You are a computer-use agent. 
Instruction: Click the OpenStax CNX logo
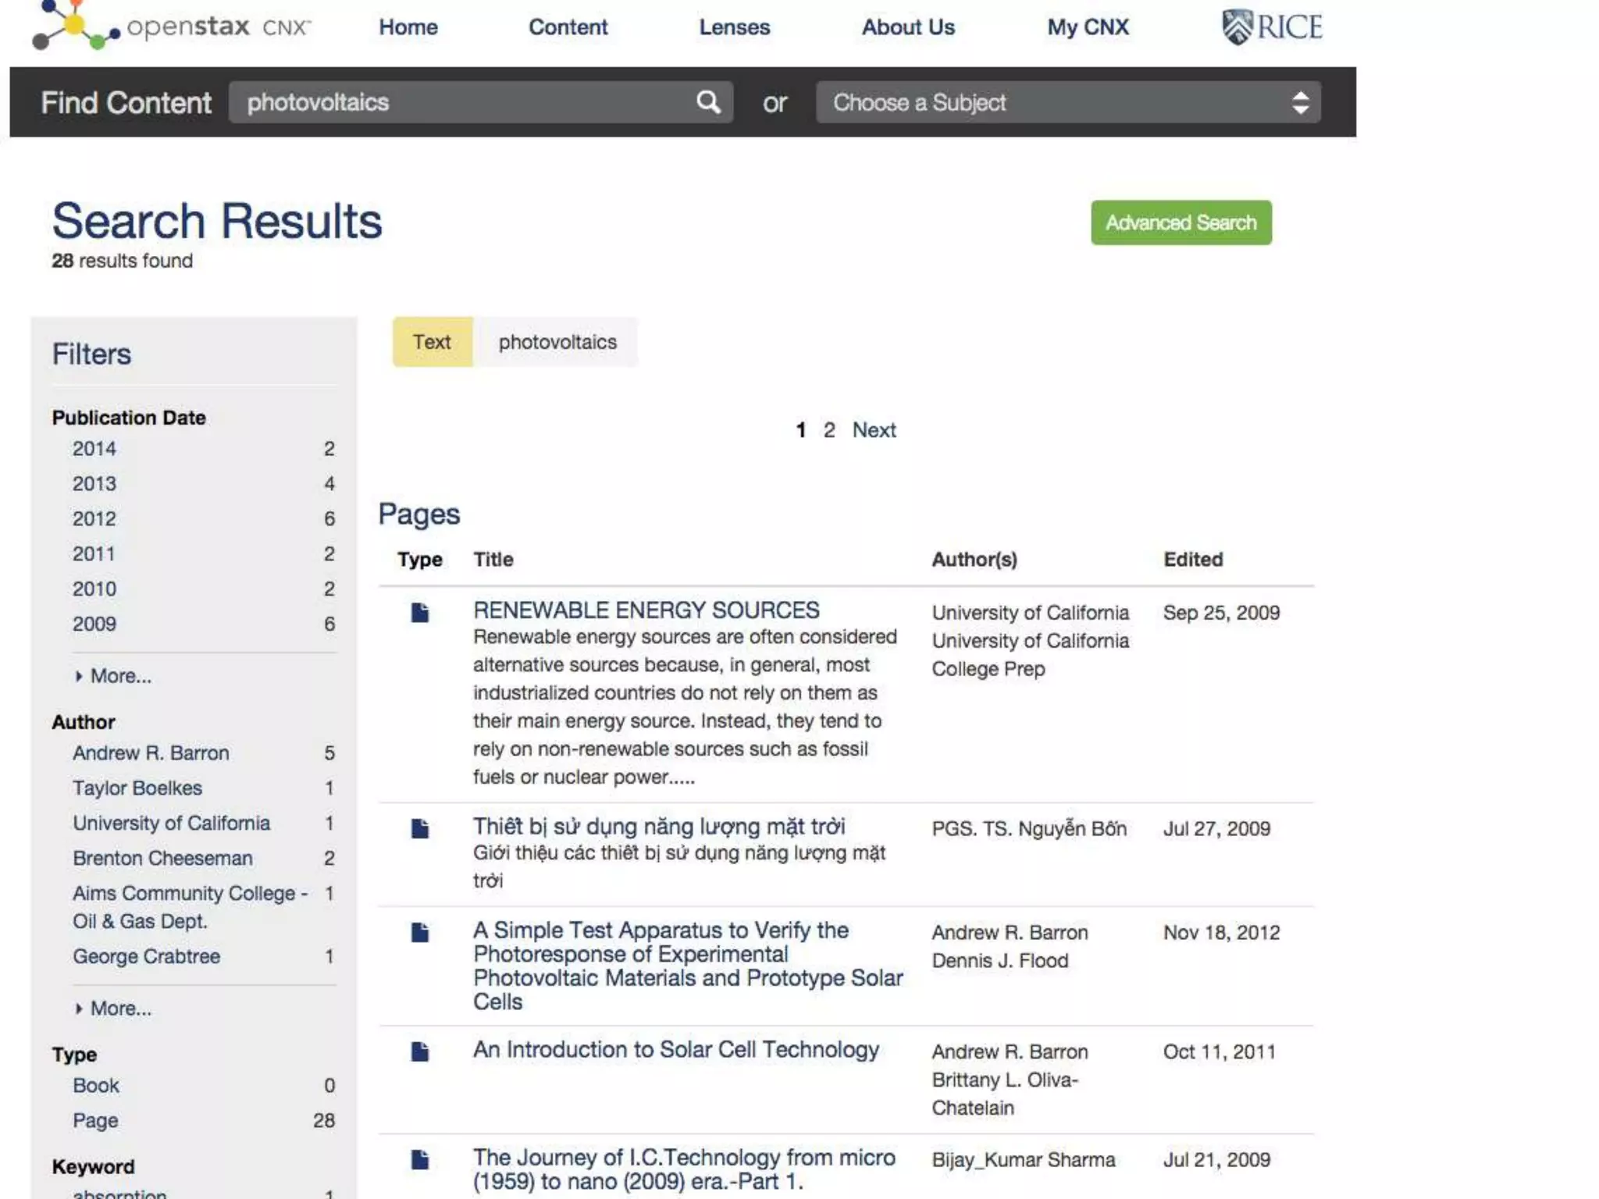pos(171,27)
